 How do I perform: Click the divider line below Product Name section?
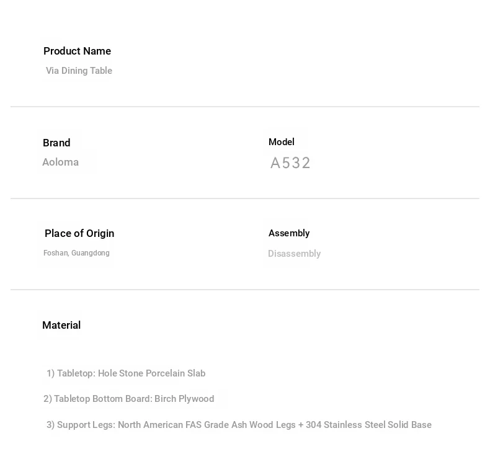coord(245,107)
